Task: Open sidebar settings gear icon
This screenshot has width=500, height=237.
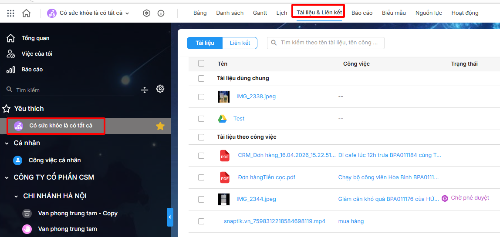Action: pos(160,89)
